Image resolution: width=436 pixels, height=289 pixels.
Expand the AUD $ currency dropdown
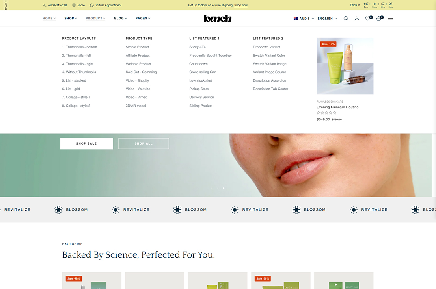coord(304,19)
